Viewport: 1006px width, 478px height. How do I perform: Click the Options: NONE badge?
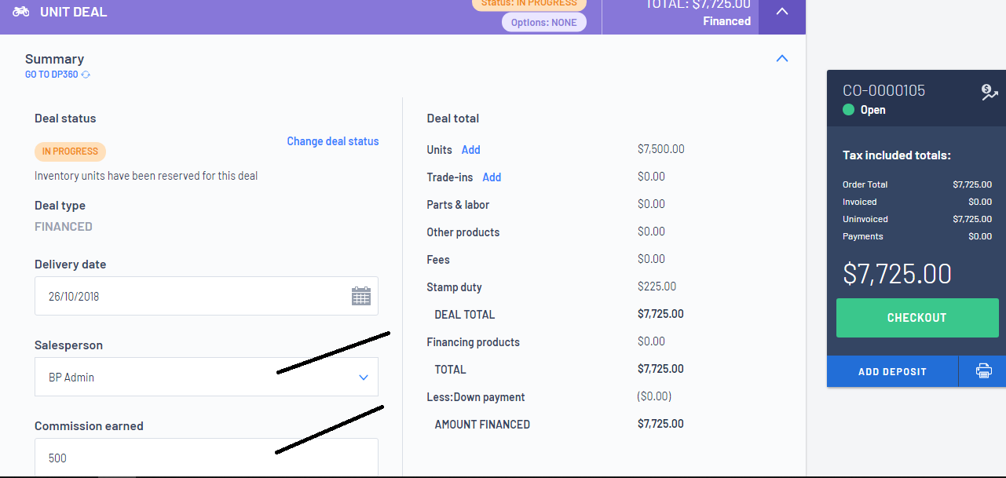pos(544,22)
